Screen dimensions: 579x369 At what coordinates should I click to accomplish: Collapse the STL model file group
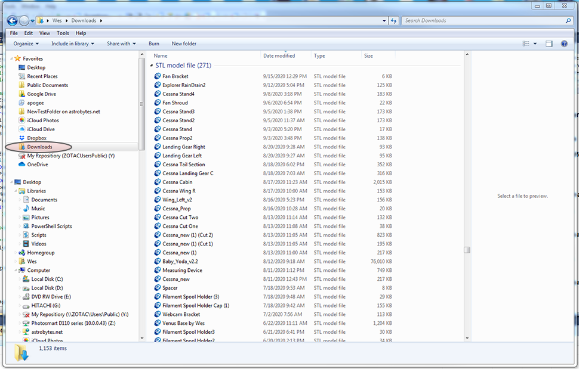point(151,66)
